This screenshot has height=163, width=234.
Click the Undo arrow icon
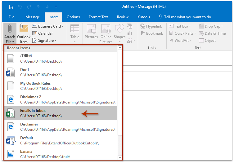20,7
